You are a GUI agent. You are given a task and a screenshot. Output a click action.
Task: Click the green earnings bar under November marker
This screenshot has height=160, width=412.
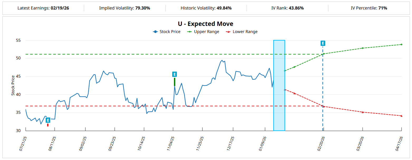pos(175,82)
